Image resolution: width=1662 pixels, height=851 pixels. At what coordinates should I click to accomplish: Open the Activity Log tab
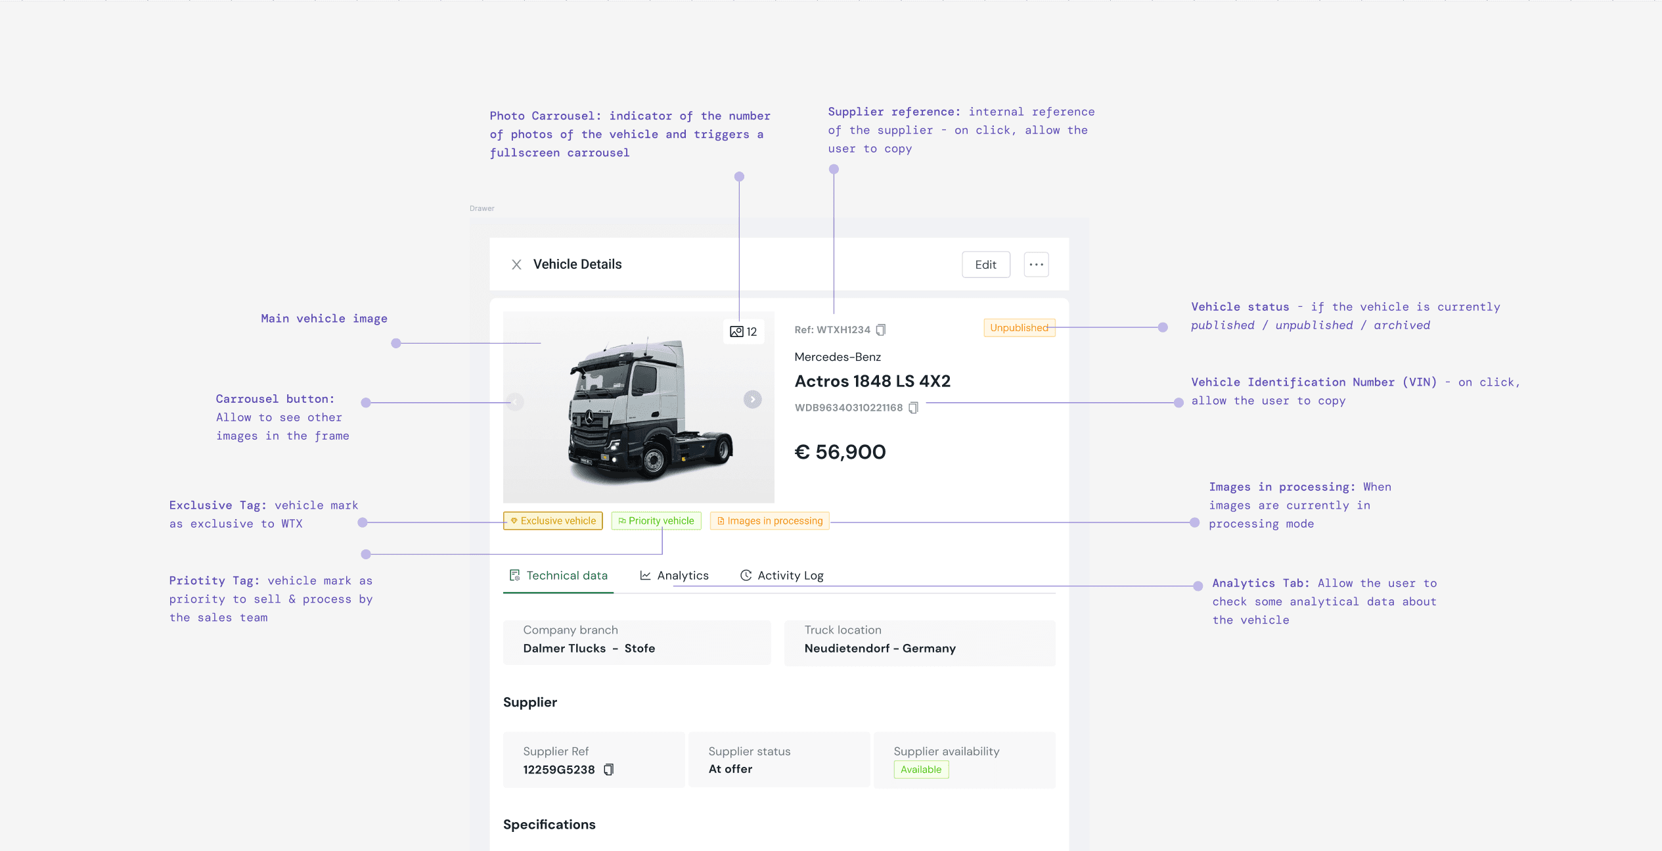point(782,576)
